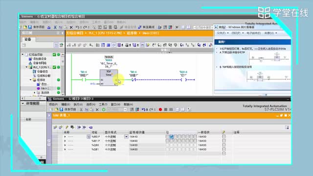Image resolution: width=313 pixels, height=176 pixels.
Task: Expand the %QB1 row arrow
Action: [x=65, y=149]
